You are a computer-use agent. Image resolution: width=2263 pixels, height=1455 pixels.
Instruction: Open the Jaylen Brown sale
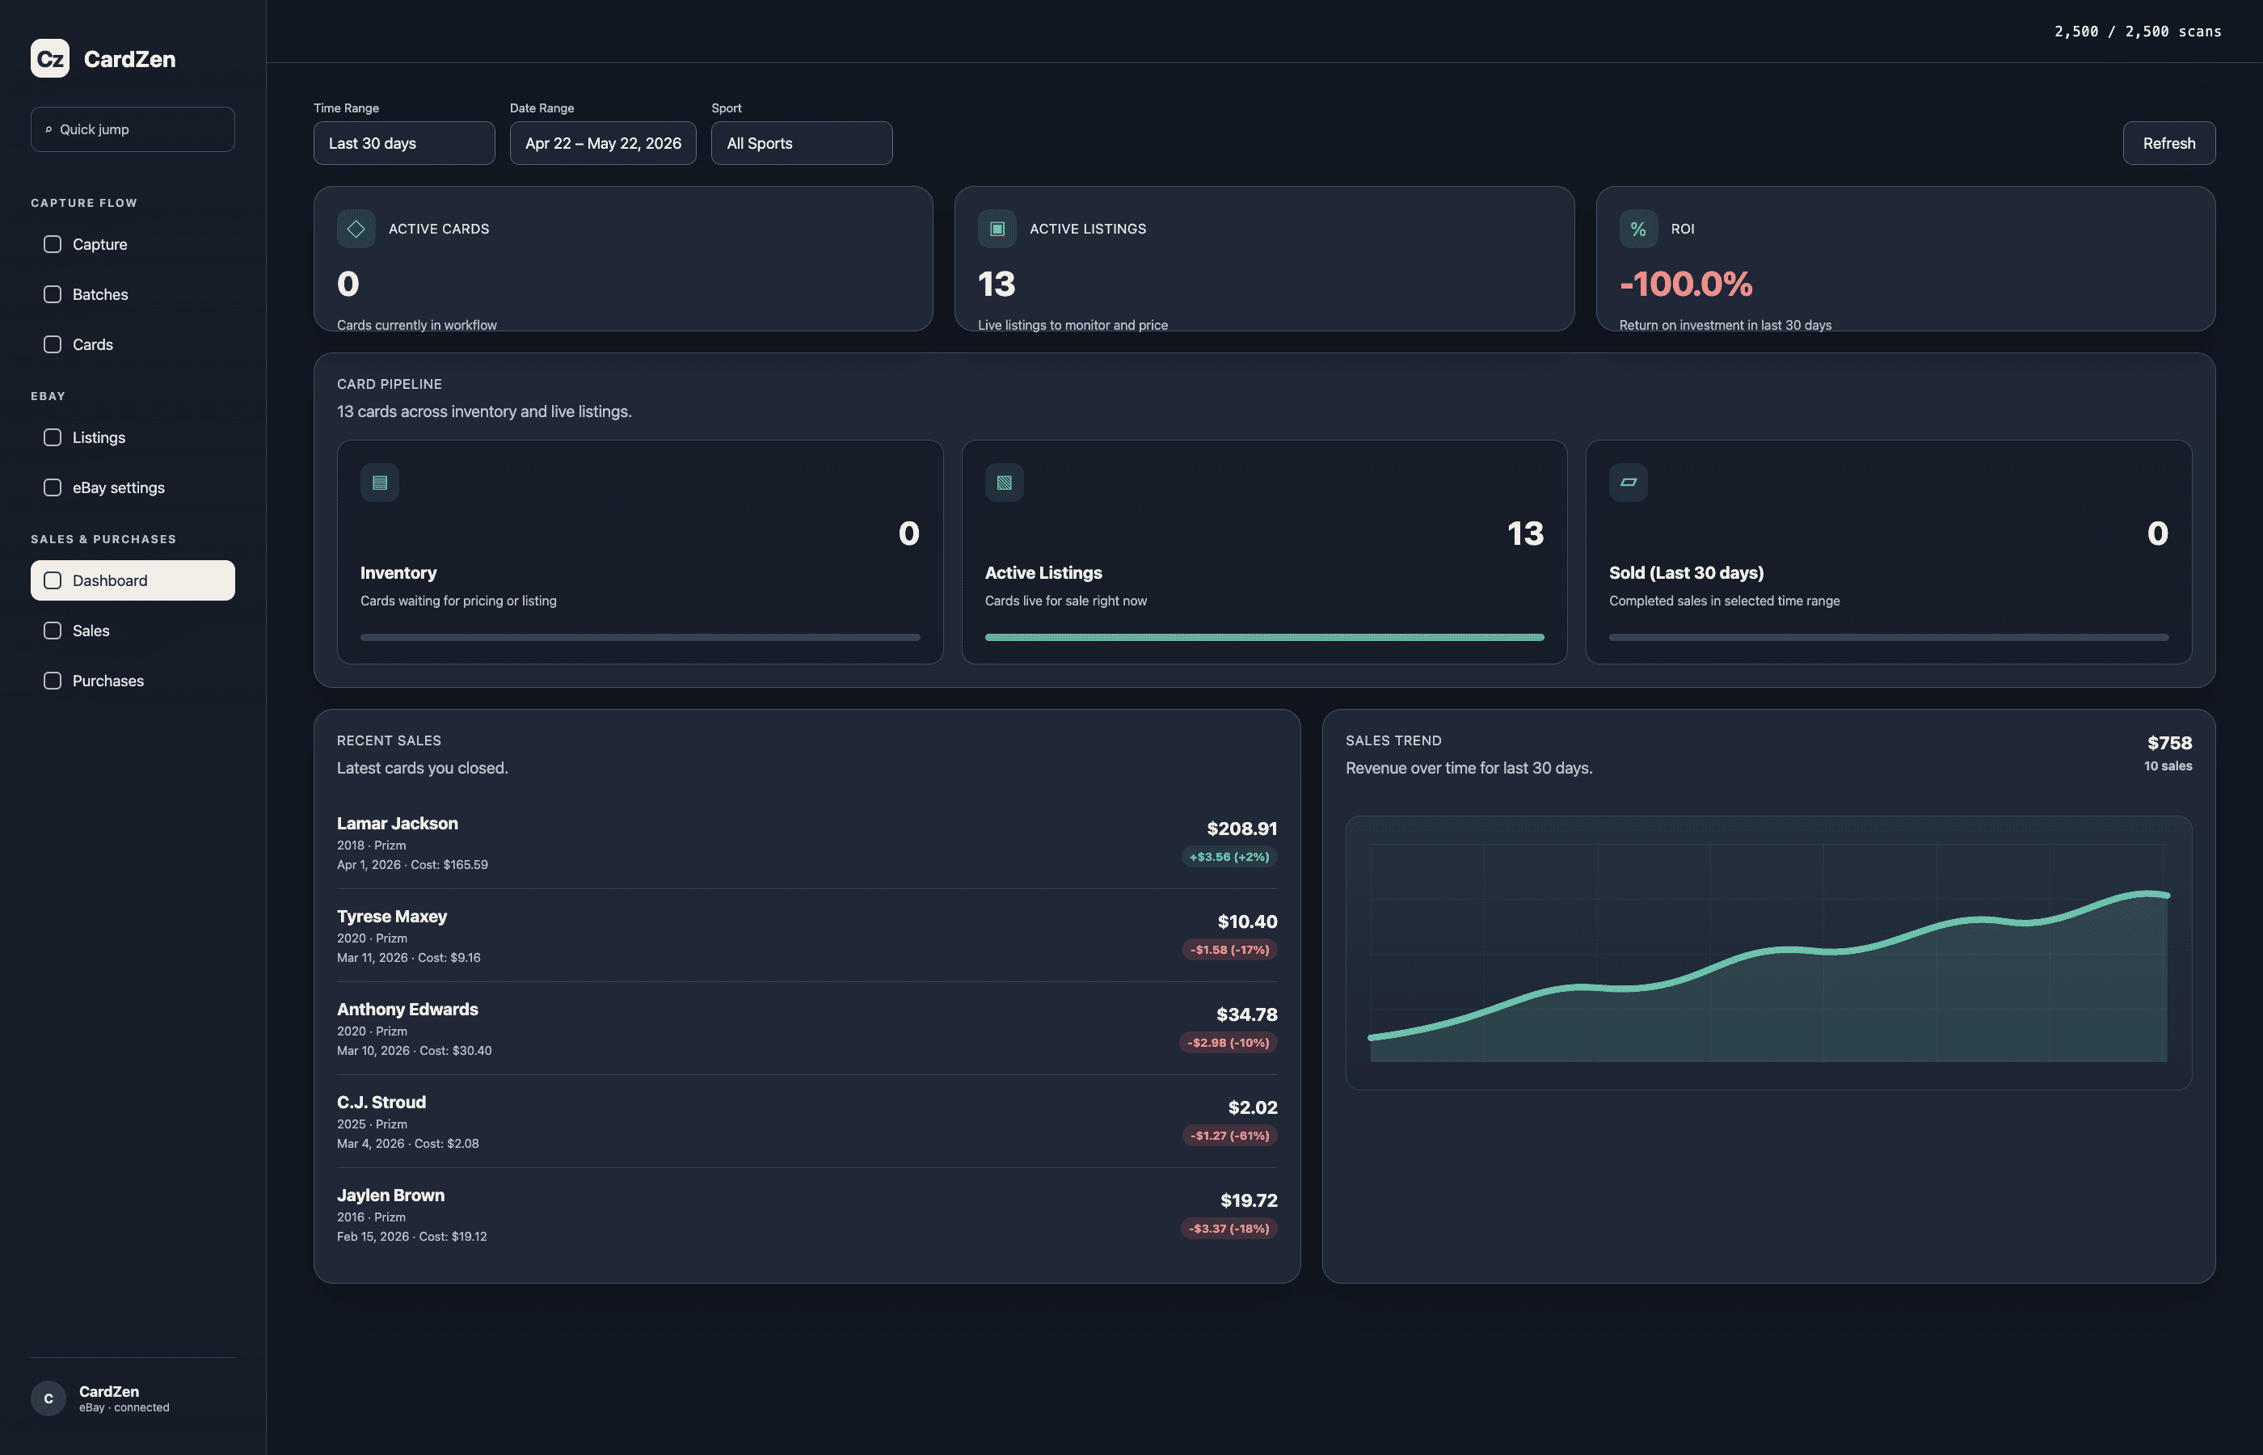point(807,1214)
